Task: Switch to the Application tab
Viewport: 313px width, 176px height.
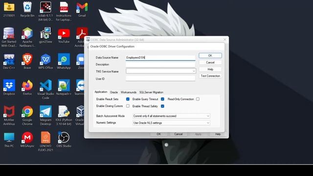Action: pyautogui.click(x=101, y=92)
